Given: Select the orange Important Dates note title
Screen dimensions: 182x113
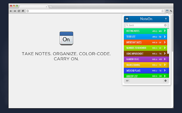Looking at the screenshot, I should point(134,42).
